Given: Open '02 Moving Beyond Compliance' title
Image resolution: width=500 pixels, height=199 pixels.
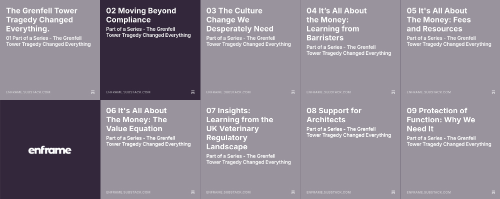Looking at the screenshot, I should (141, 15).
